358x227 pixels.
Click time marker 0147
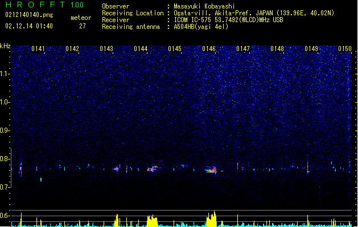coord(243,49)
